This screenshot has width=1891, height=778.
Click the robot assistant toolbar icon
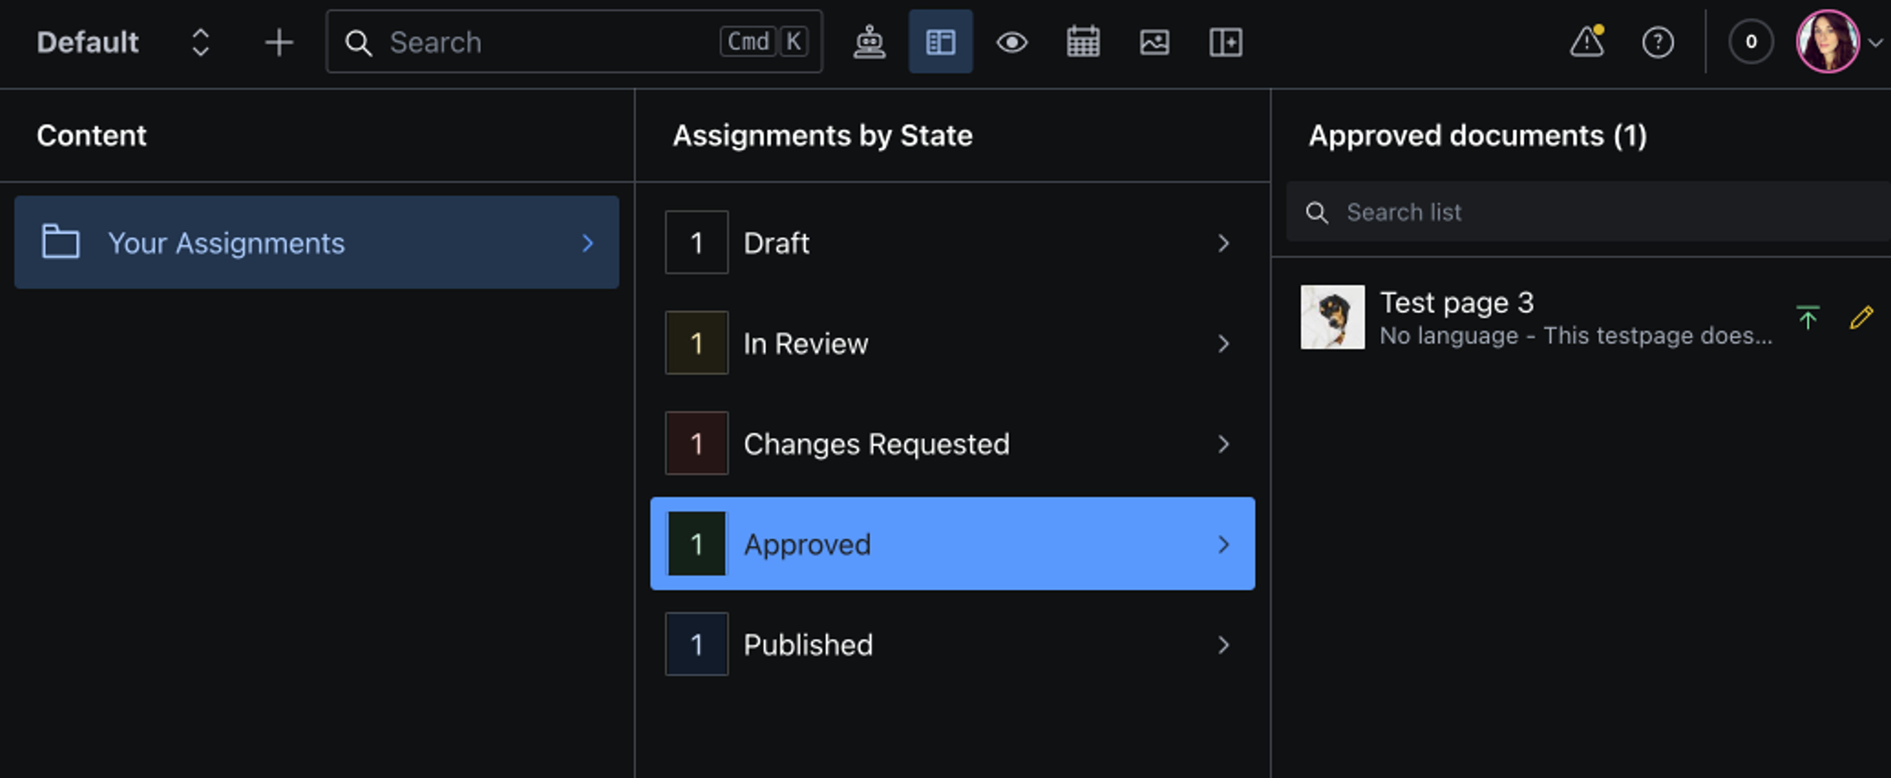click(869, 42)
